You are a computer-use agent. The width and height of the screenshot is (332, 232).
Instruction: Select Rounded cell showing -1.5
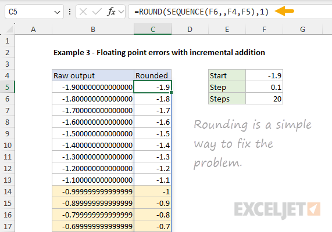[153, 134]
